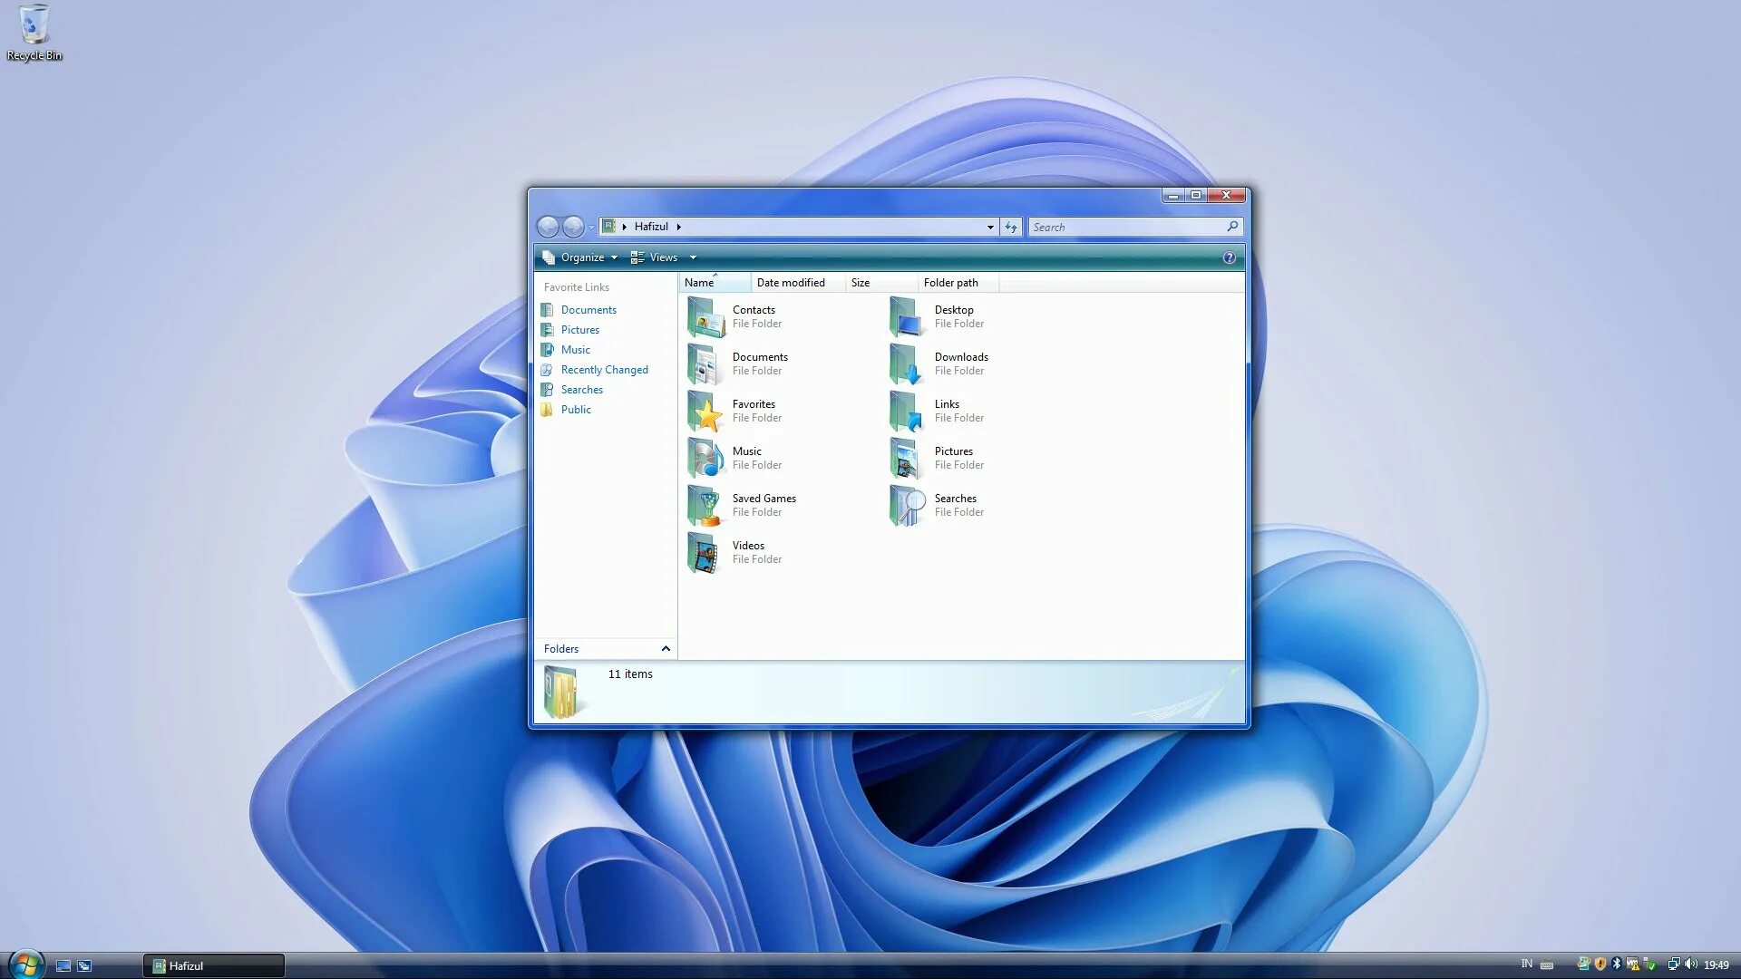The width and height of the screenshot is (1741, 979).
Task: Open Recently Changed favorite link
Action: pyautogui.click(x=604, y=370)
